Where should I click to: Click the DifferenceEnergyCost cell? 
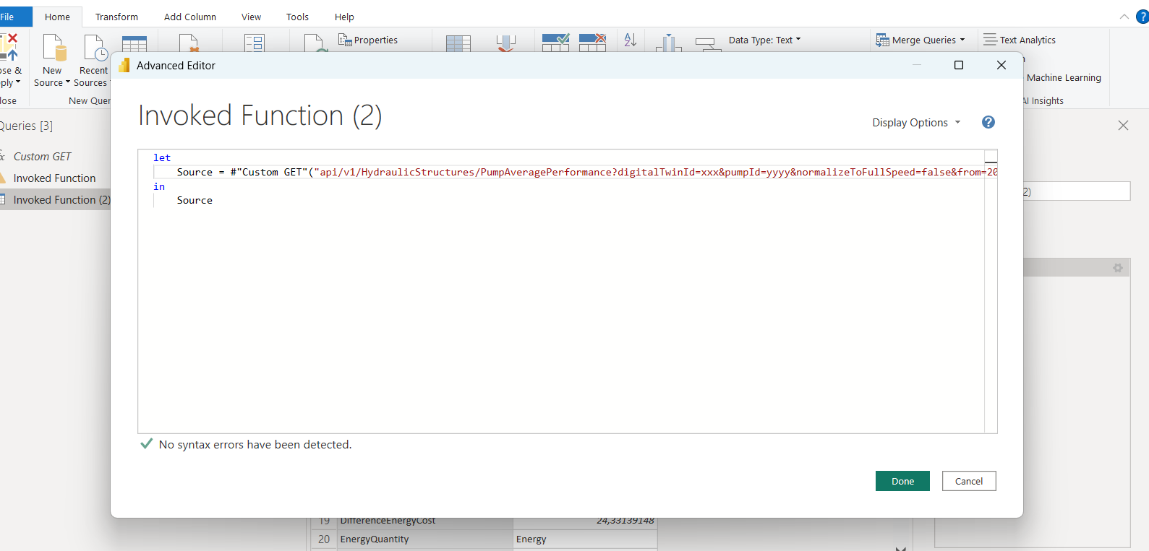tap(425, 521)
